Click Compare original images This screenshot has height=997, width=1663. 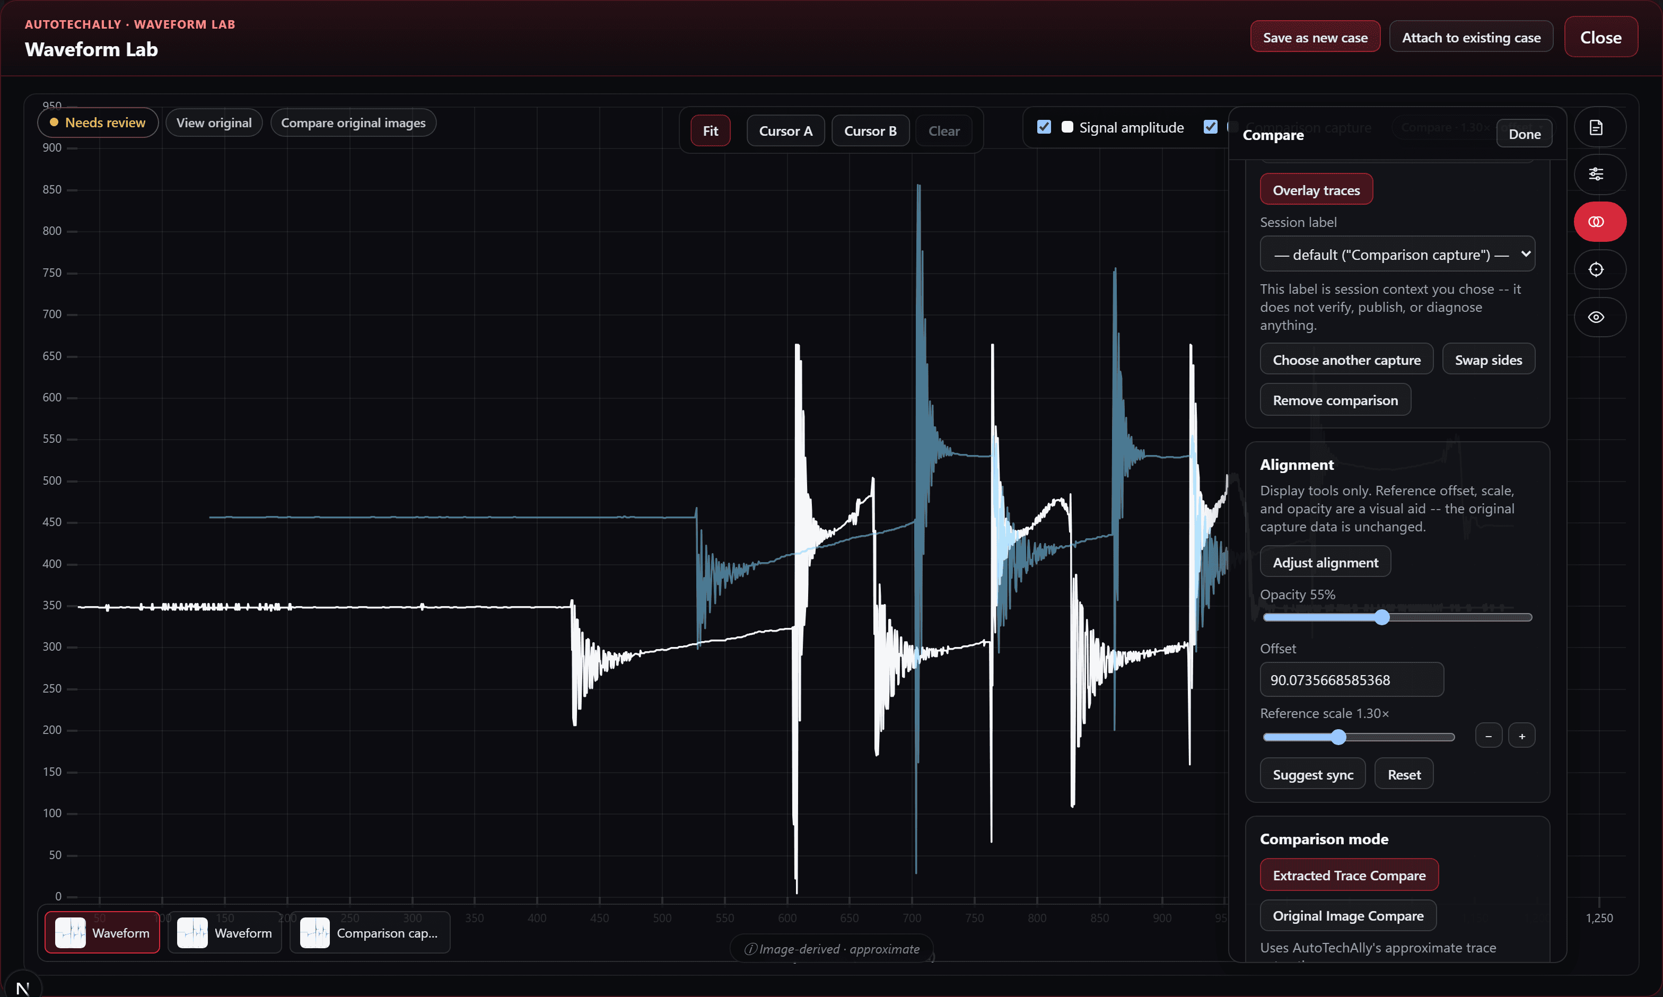(353, 123)
